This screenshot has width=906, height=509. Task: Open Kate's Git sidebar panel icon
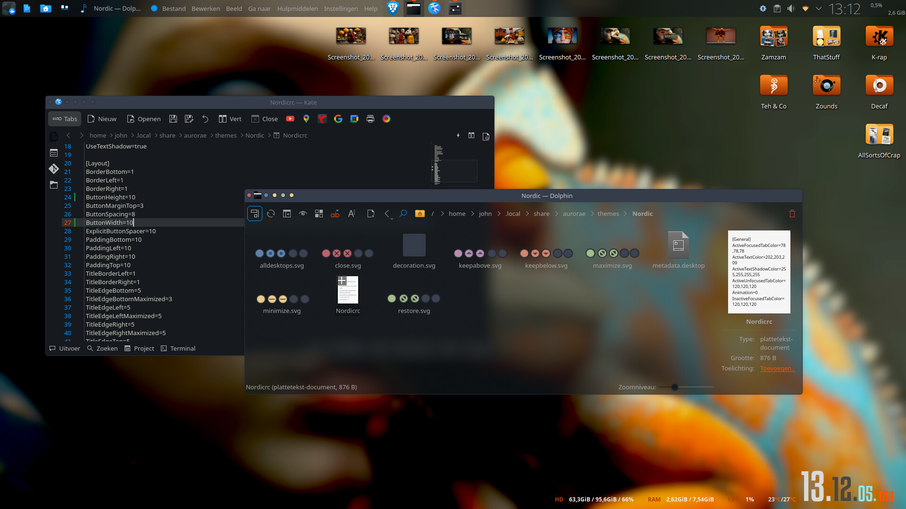pyautogui.click(x=54, y=169)
